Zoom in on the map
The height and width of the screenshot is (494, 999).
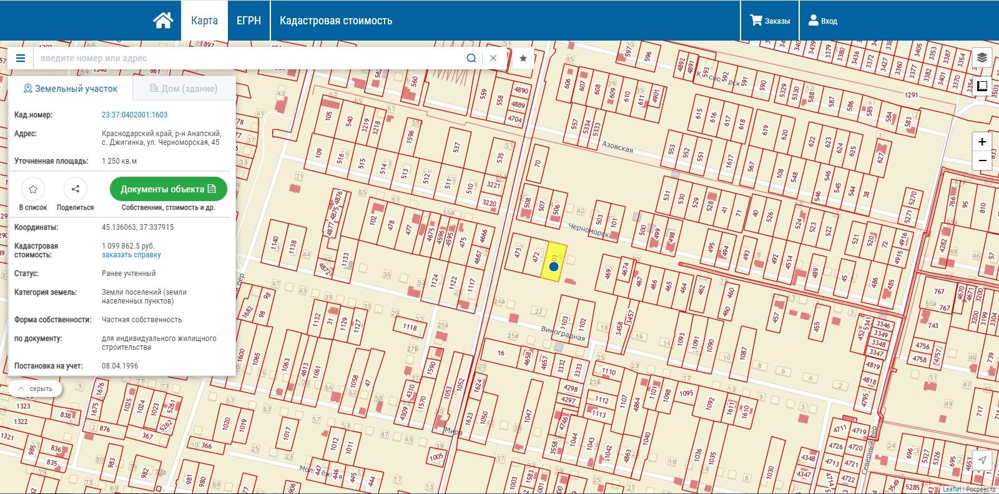[982, 142]
